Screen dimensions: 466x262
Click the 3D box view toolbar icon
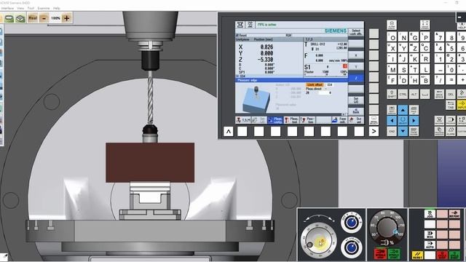point(20,18)
